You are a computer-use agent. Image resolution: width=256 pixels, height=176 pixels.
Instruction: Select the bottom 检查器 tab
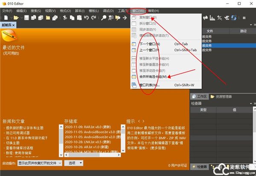200,167
